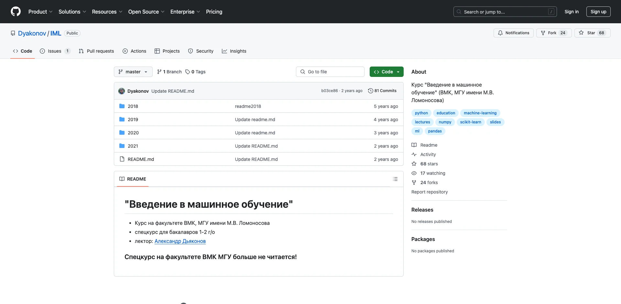Star this repository

592,33
